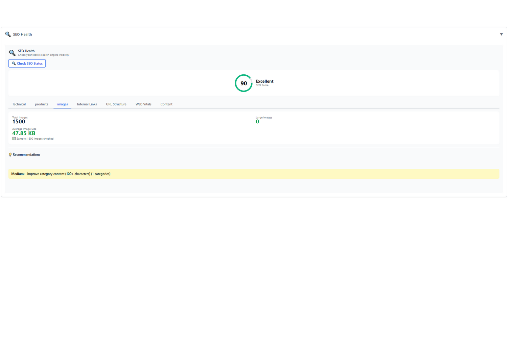
Task: Click the Total Images value 1500
Action: point(19,122)
